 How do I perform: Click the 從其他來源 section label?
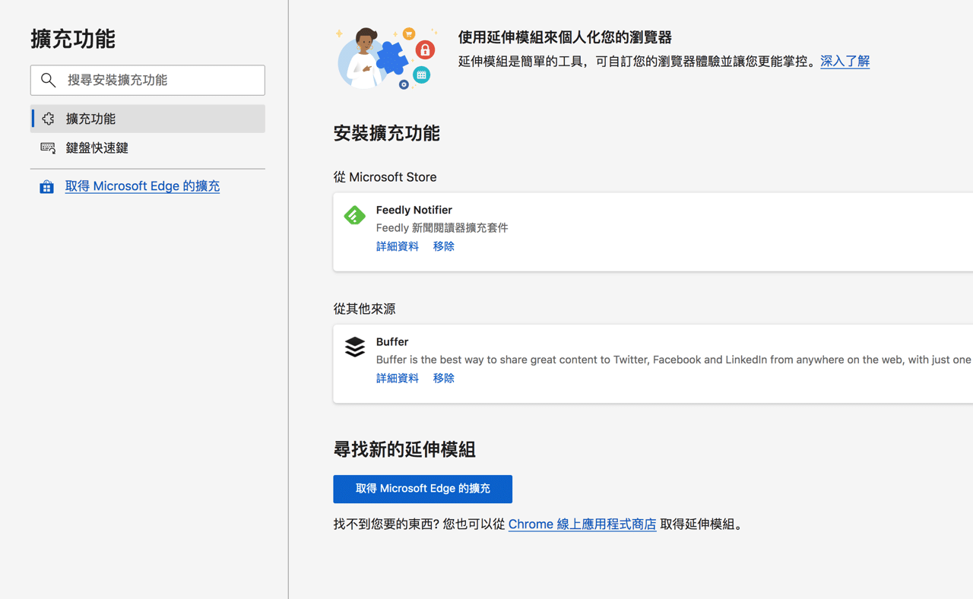(364, 309)
